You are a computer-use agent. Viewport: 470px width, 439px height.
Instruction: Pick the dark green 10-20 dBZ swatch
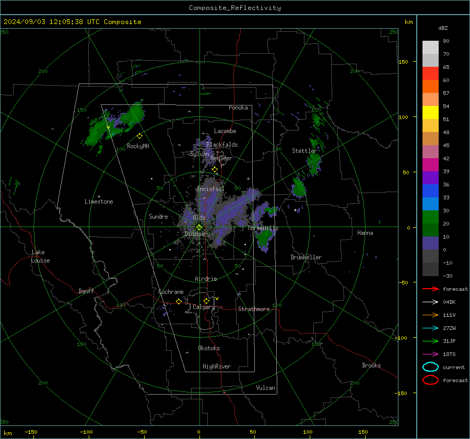(x=430, y=230)
